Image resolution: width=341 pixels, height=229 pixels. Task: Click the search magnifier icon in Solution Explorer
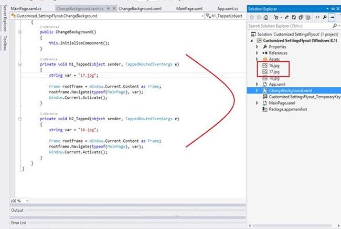[335, 26]
